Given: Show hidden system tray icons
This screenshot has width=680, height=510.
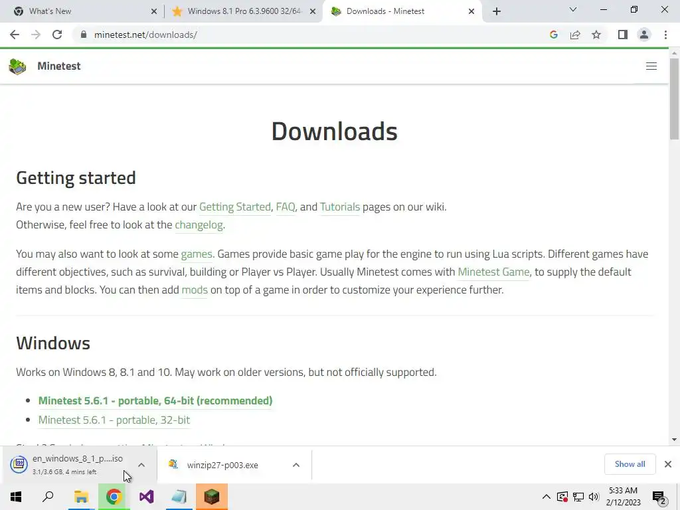Looking at the screenshot, I should (547, 497).
